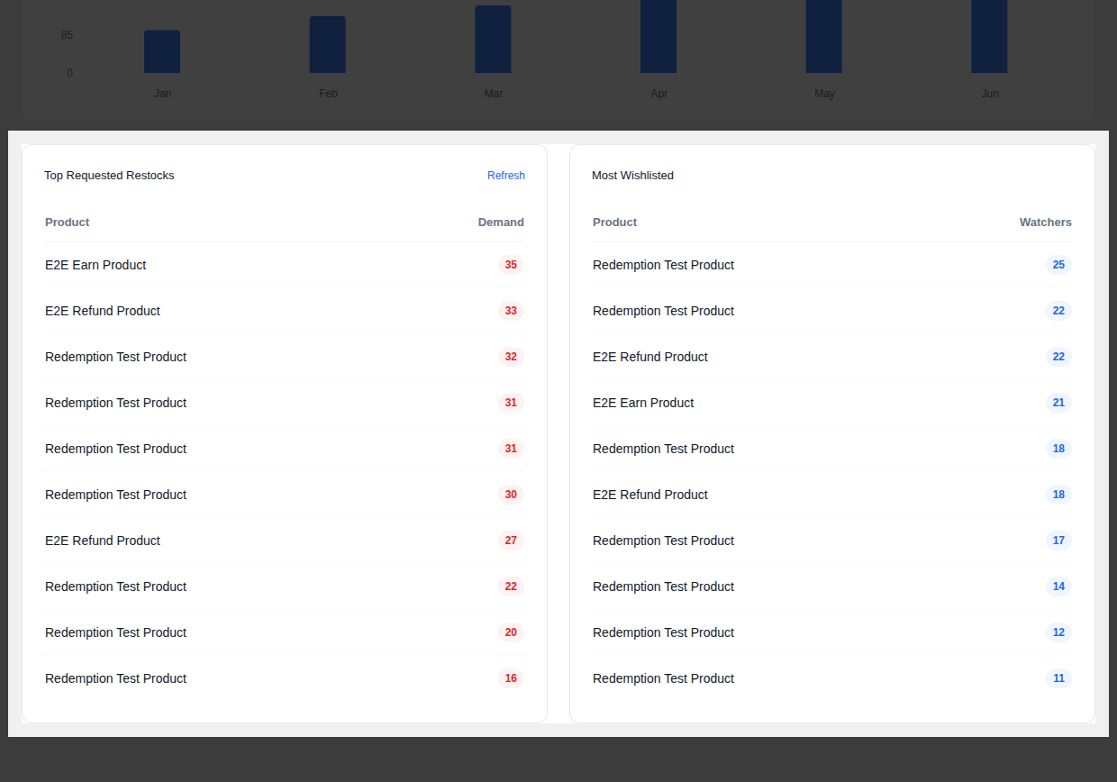1117x782 pixels.
Task: Click the May month label on the chart
Action: [x=824, y=94]
